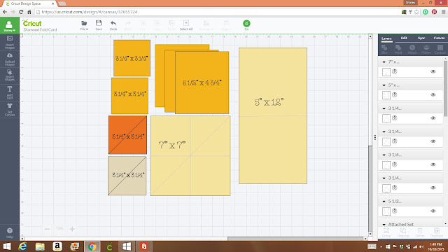Undo the last action
Viewport: 448px width, 252px height.
(x=113, y=25)
